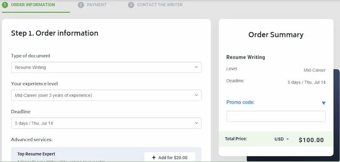Add Top Resume Expert for $20.00
340x162 pixels.
coord(170,157)
